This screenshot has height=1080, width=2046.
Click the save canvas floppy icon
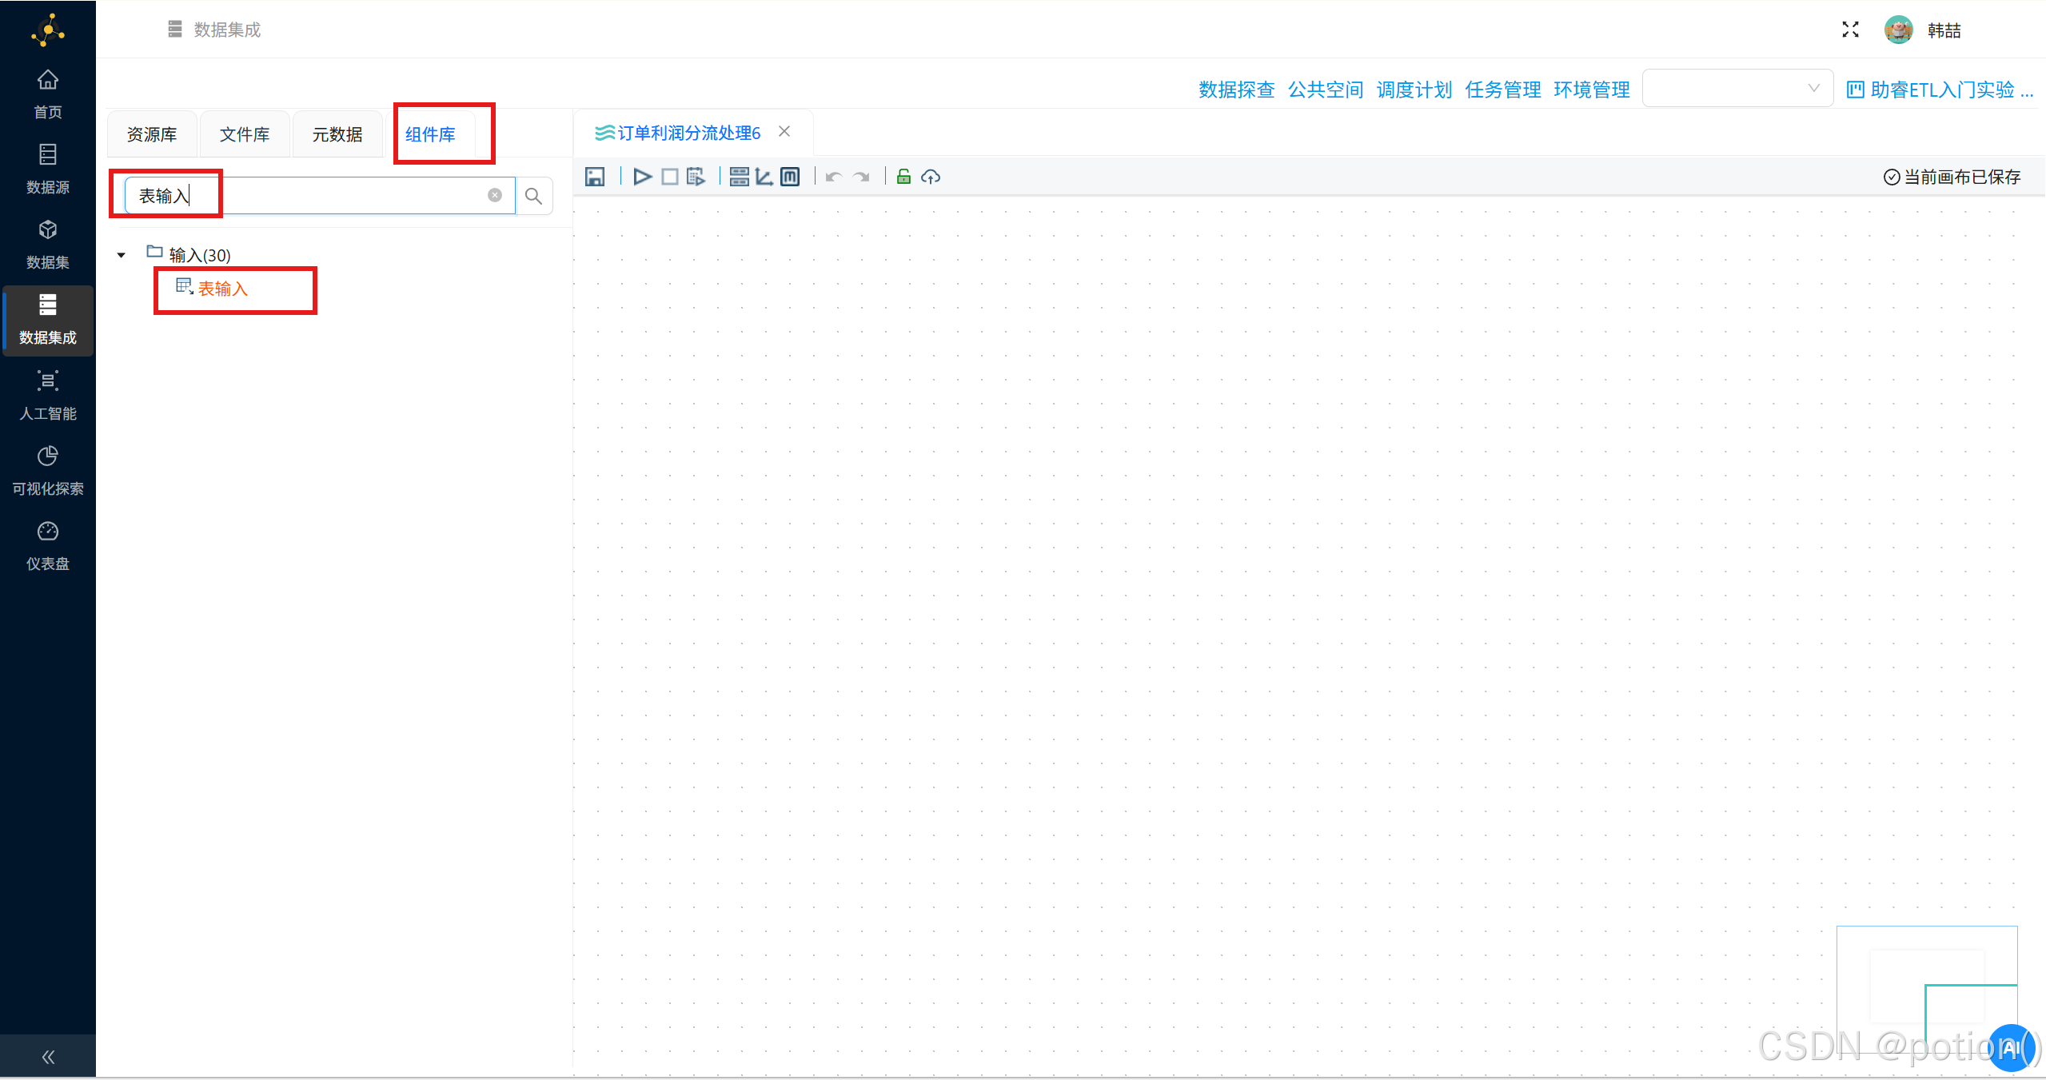pyautogui.click(x=595, y=177)
